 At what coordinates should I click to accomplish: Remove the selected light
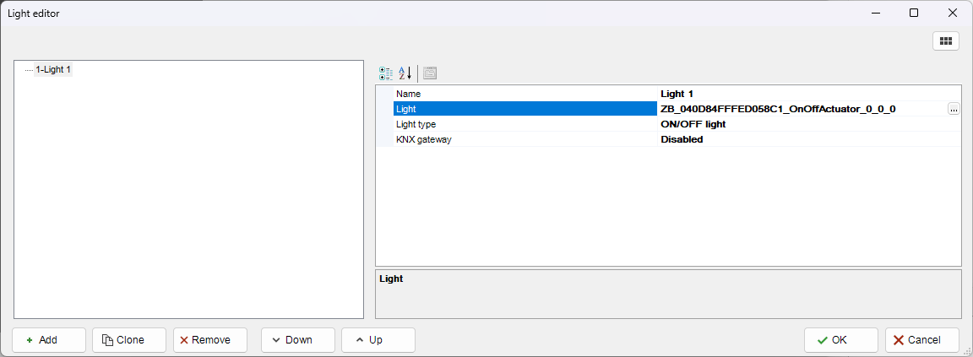[x=209, y=340]
